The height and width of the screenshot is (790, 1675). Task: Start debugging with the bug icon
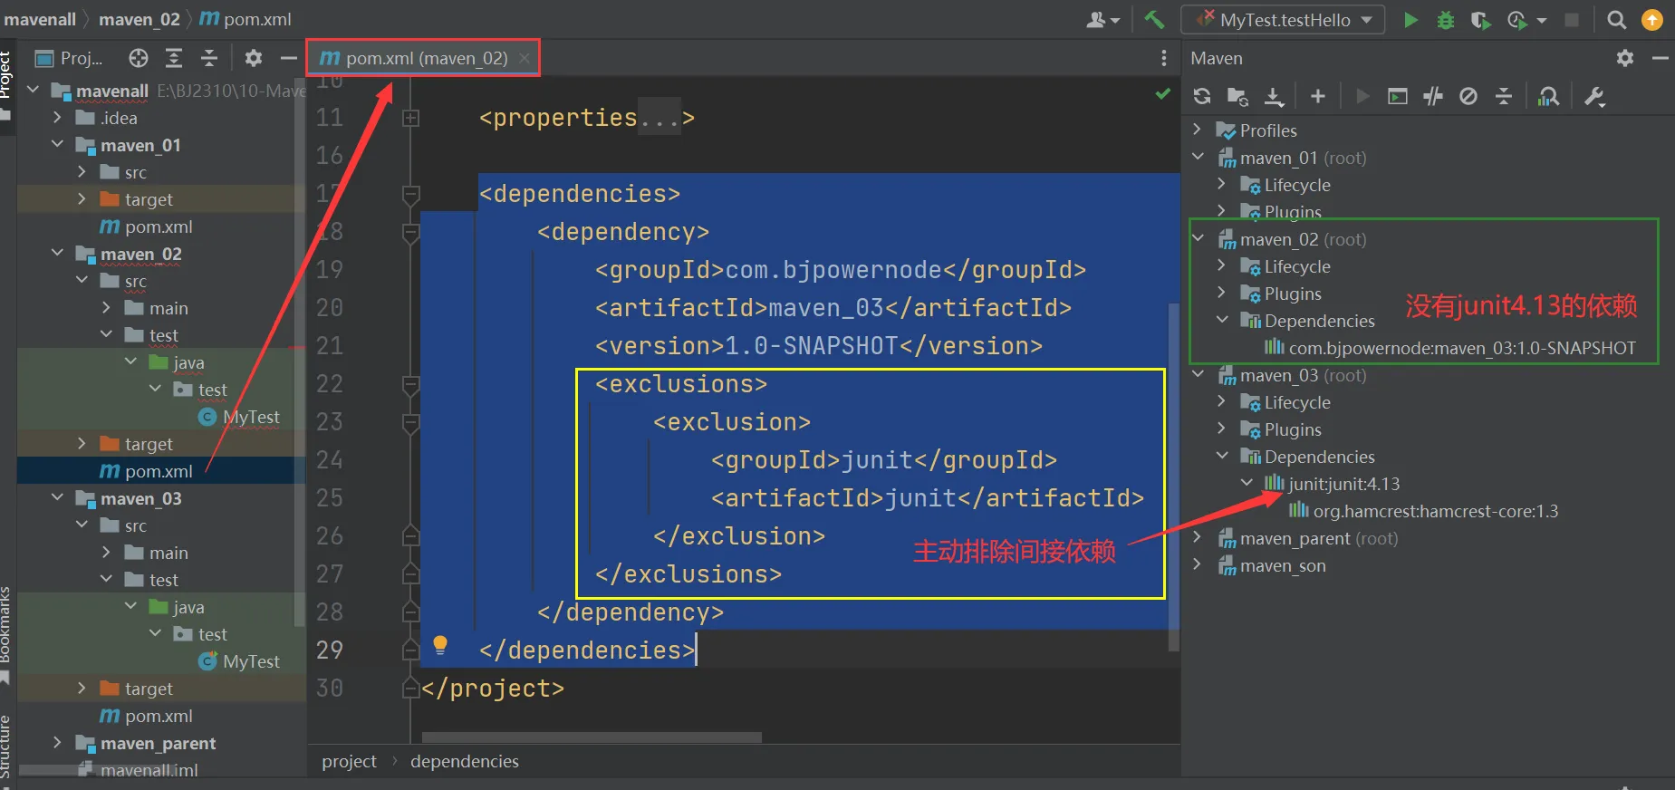1446,20
